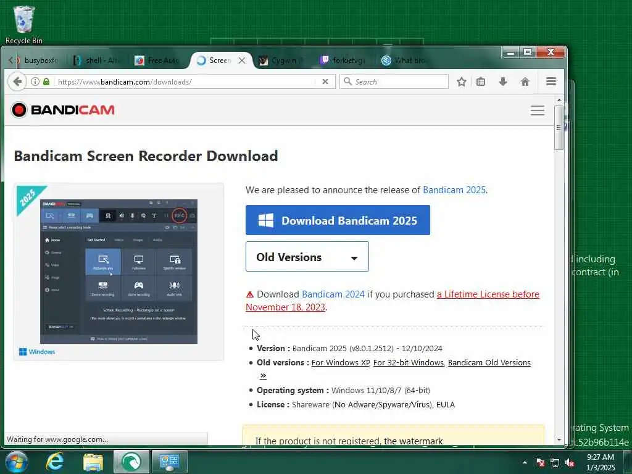Show hidden tray icons arrow

pyautogui.click(x=525, y=462)
